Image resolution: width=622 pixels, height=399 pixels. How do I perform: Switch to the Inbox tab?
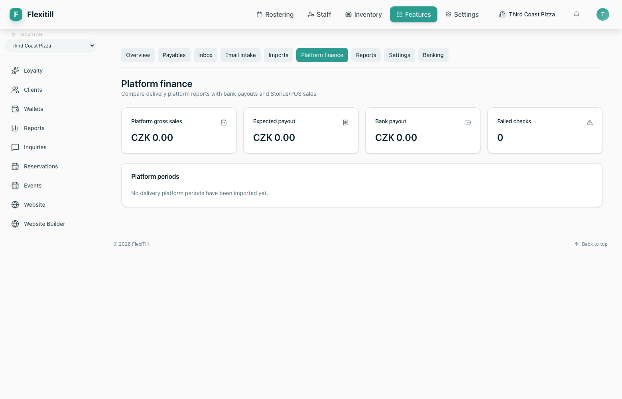(205, 55)
